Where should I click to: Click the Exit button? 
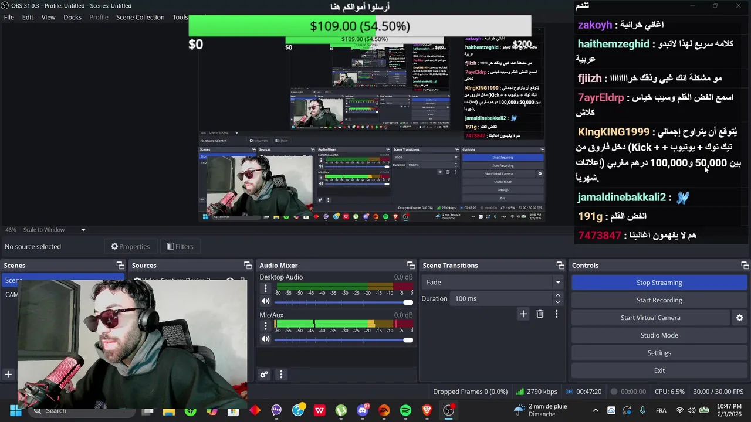point(659,370)
